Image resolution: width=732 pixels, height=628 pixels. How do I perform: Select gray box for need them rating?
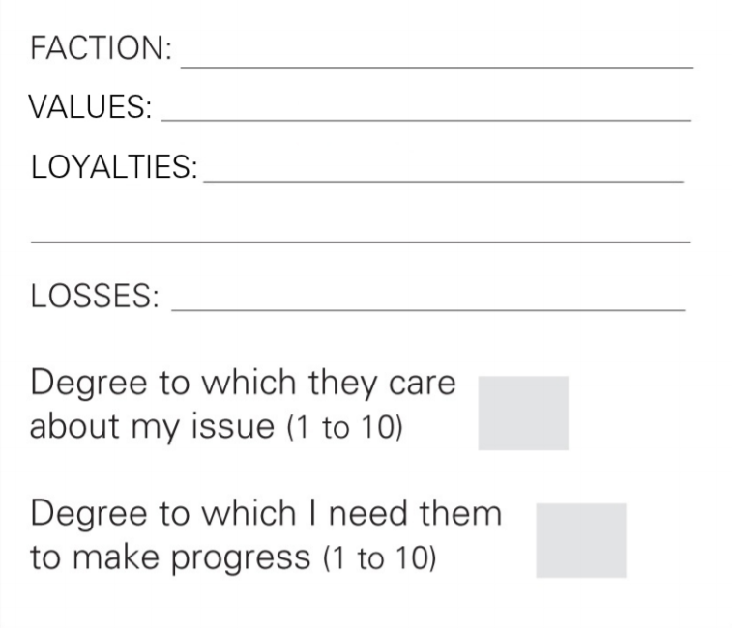coord(581,540)
